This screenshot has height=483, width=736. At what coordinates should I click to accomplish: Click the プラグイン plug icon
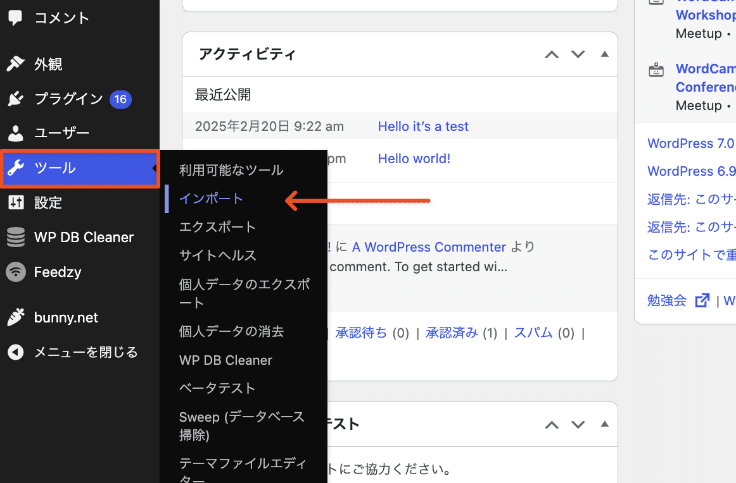pos(16,99)
